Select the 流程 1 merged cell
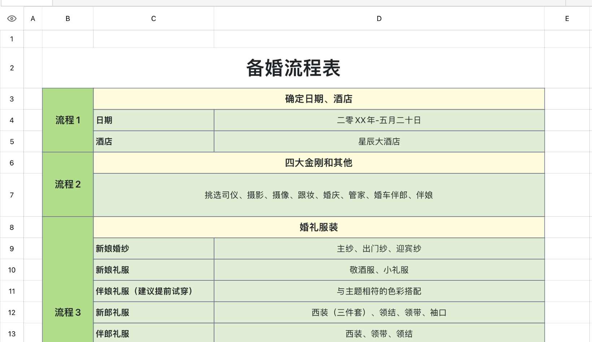This screenshot has width=592, height=342. point(68,120)
